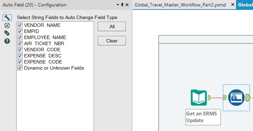Open the Help question mark icon

[7, 41]
